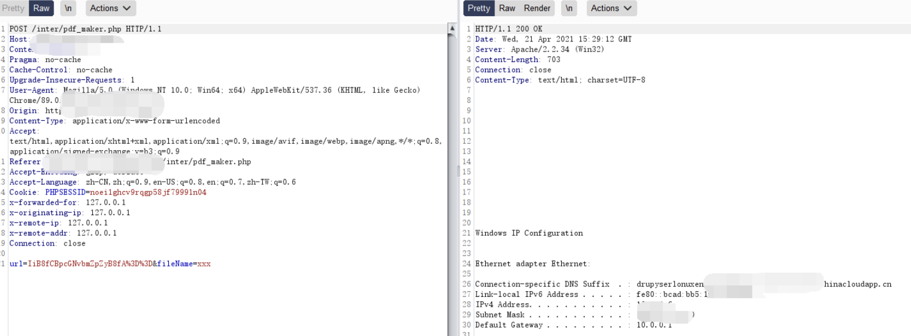This screenshot has width=911, height=336.
Task: Toggle \n newline display in request panel
Action: click(x=68, y=8)
